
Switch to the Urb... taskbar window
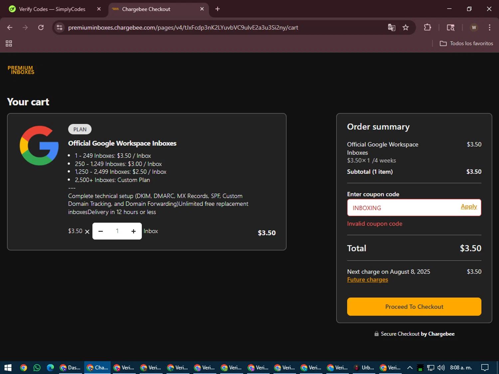[x=364, y=367]
